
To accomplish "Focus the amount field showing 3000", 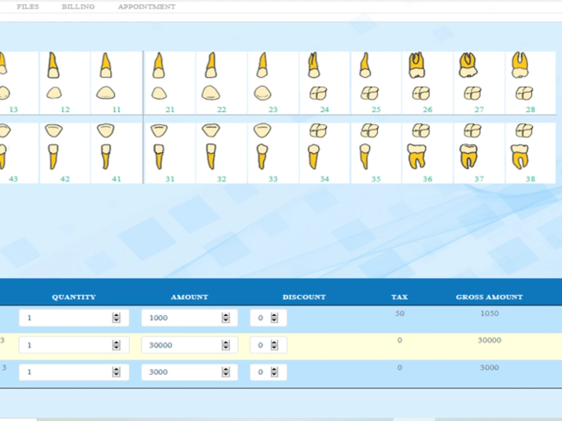I will (189, 372).
